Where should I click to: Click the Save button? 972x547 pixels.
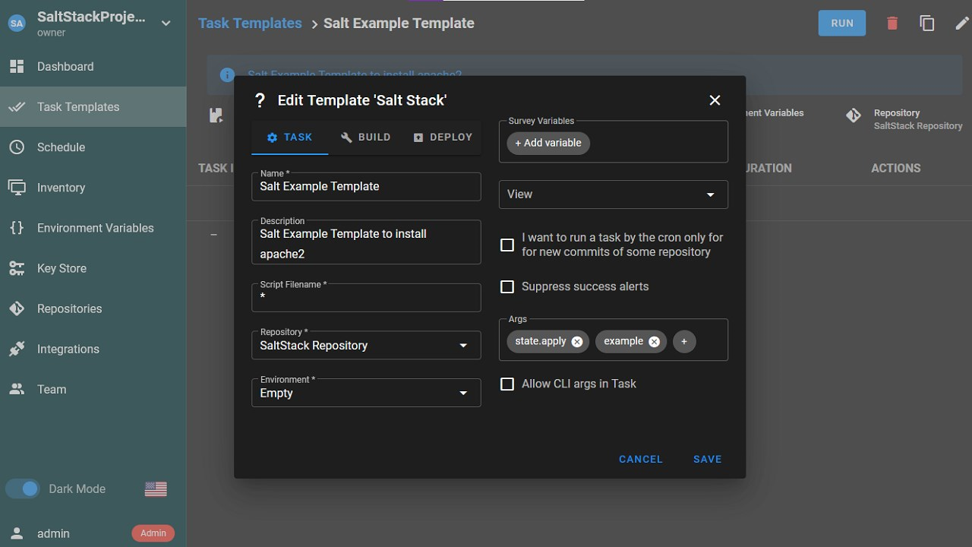[x=707, y=459]
